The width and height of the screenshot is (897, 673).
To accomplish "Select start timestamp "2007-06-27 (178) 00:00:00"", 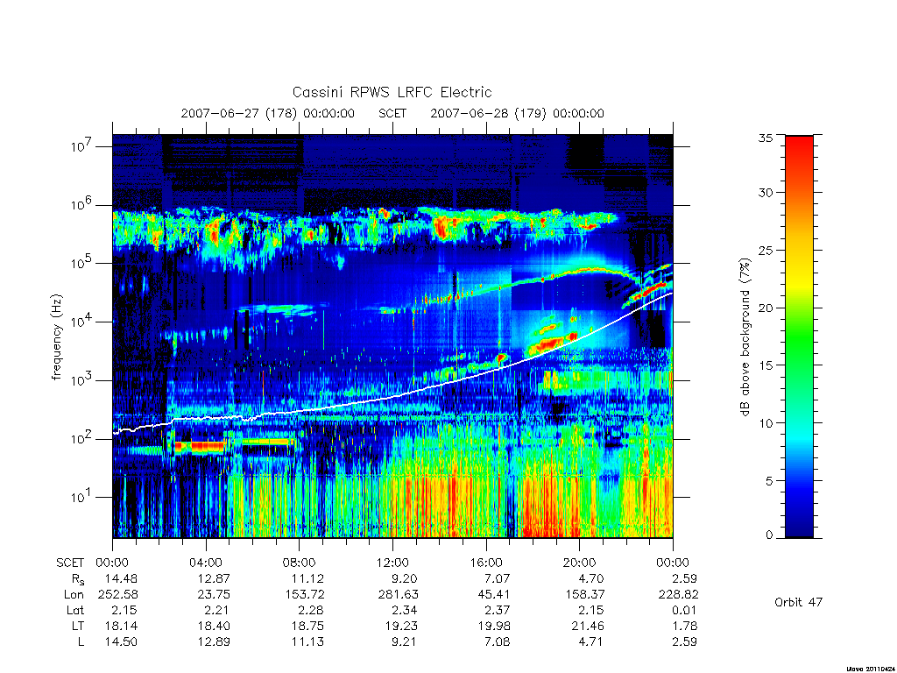I will [x=268, y=113].
